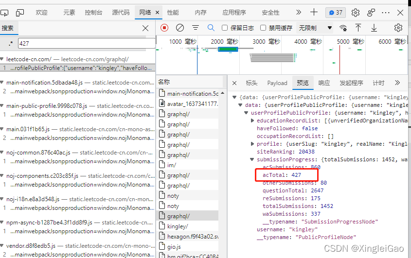The width and height of the screenshot is (411, 258).
Task: Close the 网络 tab
Action: pyautogui.click(x=157, y=13)
